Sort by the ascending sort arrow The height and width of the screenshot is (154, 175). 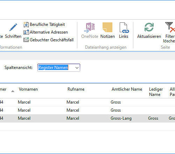[13, 91]
